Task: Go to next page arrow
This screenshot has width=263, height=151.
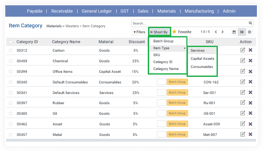Action: pyautogui.click(x=222, y=32)
